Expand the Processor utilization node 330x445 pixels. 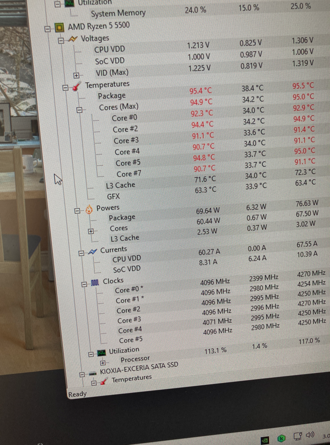[x=103, y=363]
